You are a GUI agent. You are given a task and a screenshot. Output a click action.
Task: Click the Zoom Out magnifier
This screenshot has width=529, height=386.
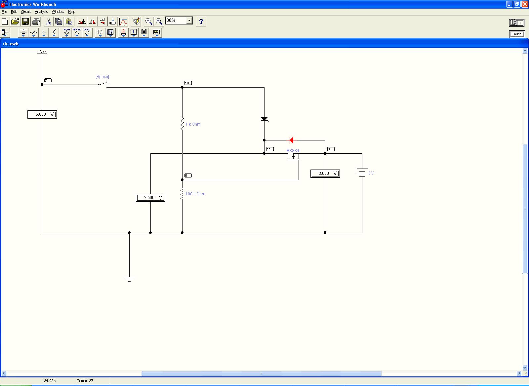click(x=148, y=22)
